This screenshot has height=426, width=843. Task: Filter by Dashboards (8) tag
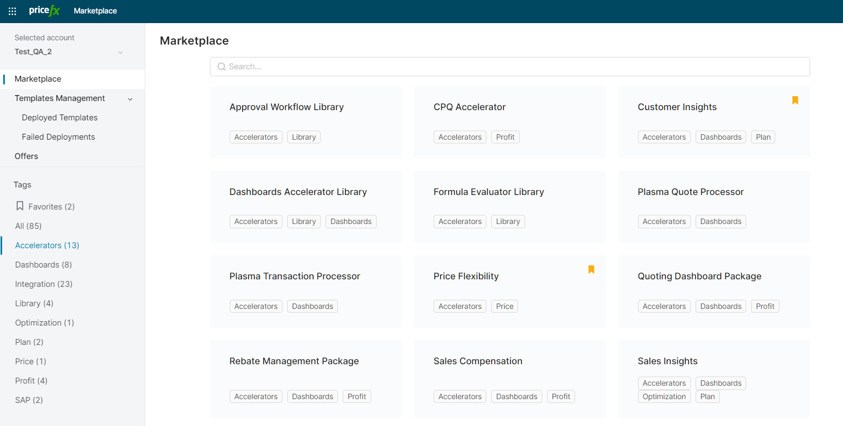coord(43,265)
